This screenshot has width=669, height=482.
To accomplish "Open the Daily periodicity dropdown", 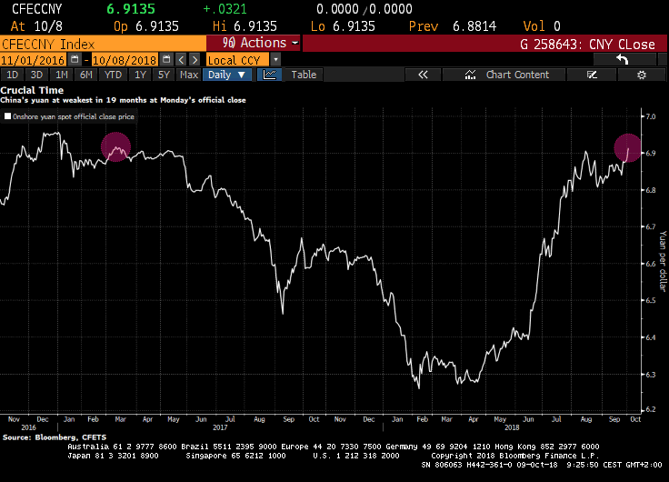I will click(x=232, y=75).
